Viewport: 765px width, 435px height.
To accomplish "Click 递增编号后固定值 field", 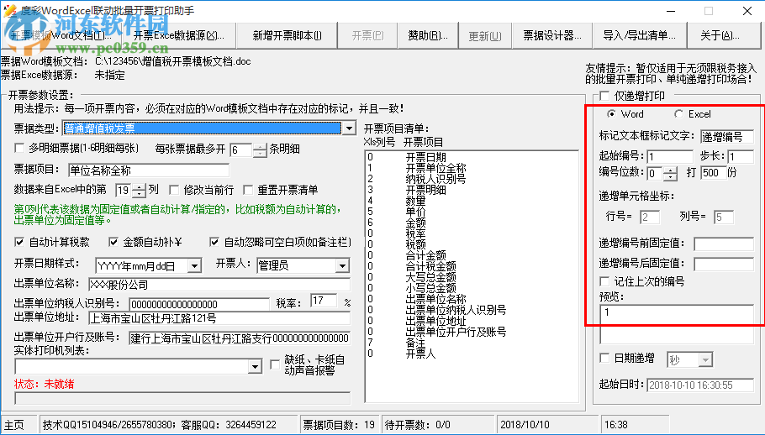I will click(724, 264).
